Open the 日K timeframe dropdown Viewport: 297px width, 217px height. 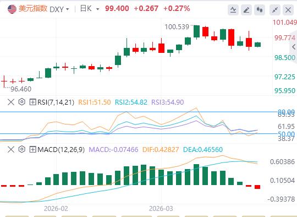90,9
